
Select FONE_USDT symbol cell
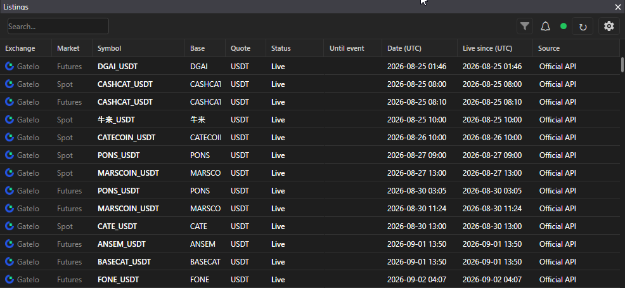118,280
